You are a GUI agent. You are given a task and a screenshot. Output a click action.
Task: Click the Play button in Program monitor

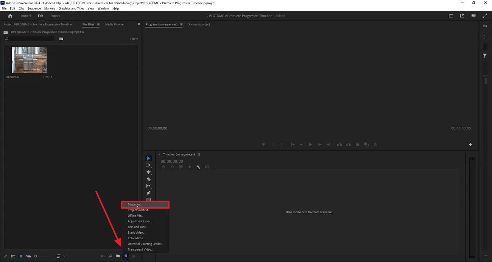pyautogui.click(x=310, y=144)
